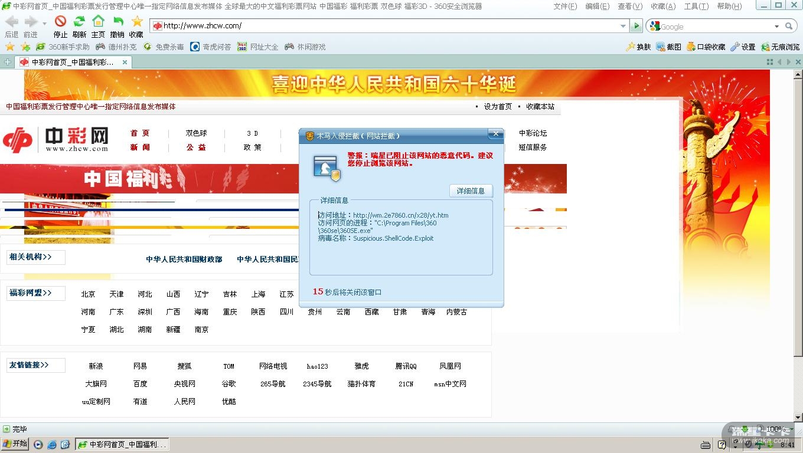Open the 双色球 navigation link
803x453 pixels.
point(197,133)
